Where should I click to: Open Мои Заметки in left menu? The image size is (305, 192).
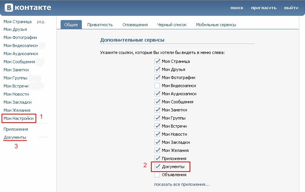[16, 70]
